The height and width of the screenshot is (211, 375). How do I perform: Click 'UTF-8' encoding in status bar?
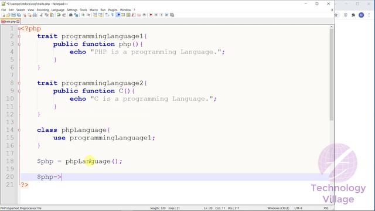[298, 208]
